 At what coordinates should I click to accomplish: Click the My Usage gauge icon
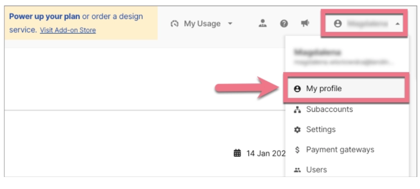tap(175, 24)
